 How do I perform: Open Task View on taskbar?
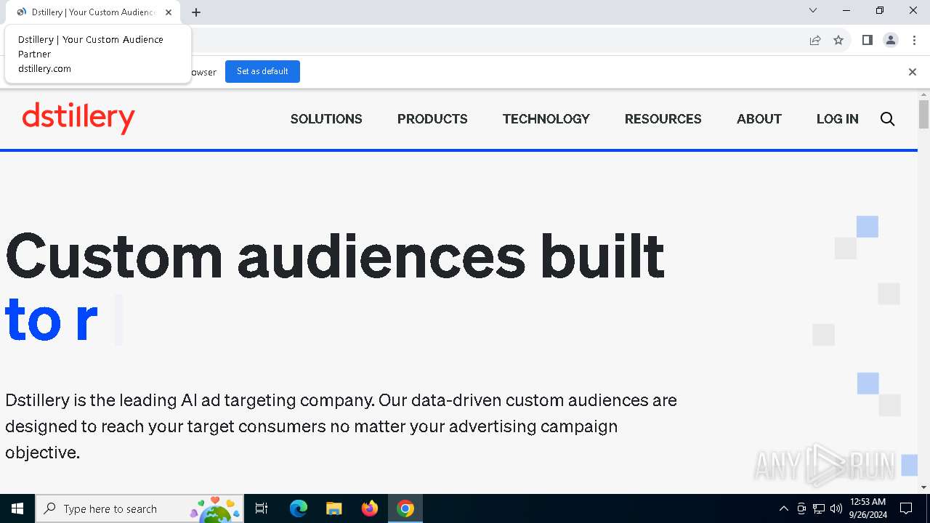pyautogui.click(x=262, y=508)
